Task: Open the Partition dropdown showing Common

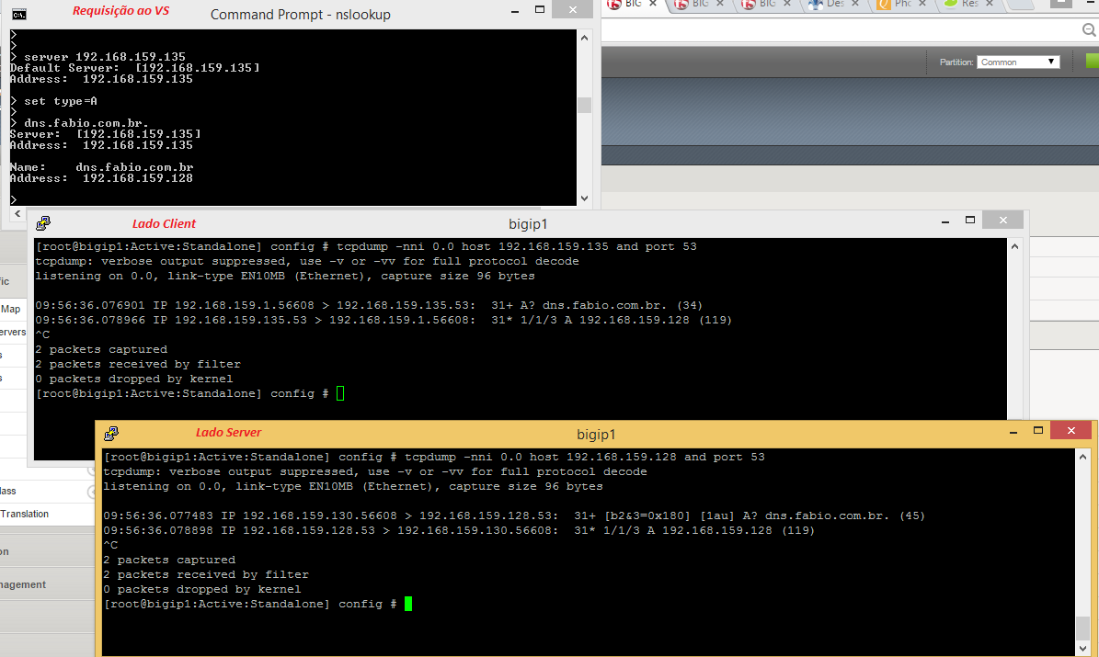Action: click(x=1017, y=62)
